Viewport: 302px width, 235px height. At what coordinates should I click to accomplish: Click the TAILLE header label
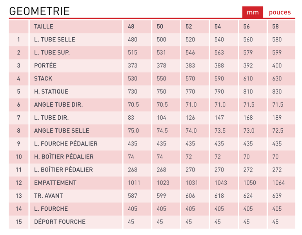point(44,26)
